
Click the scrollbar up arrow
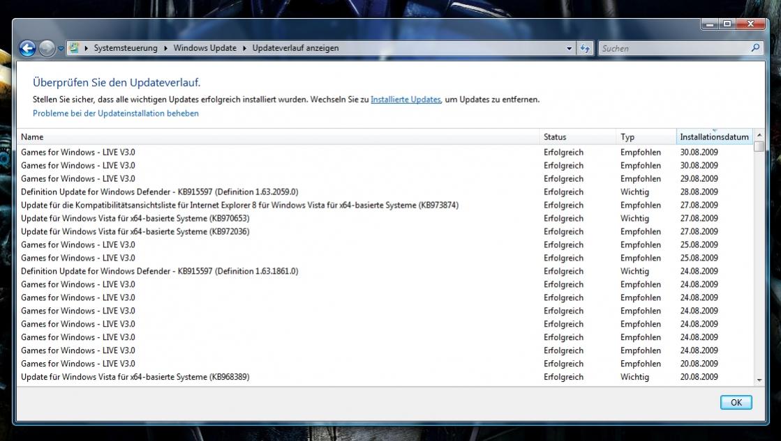(x=759, y=134)
